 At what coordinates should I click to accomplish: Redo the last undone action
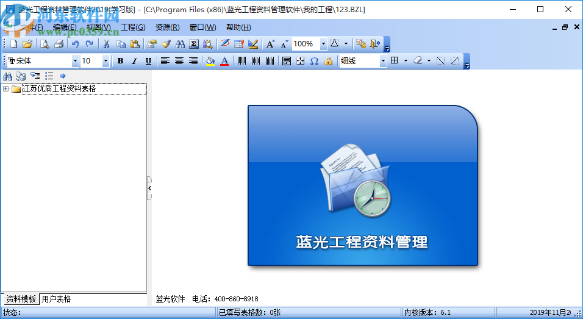point(89,44)
